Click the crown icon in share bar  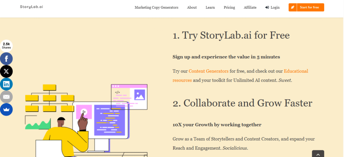point(6,110)
